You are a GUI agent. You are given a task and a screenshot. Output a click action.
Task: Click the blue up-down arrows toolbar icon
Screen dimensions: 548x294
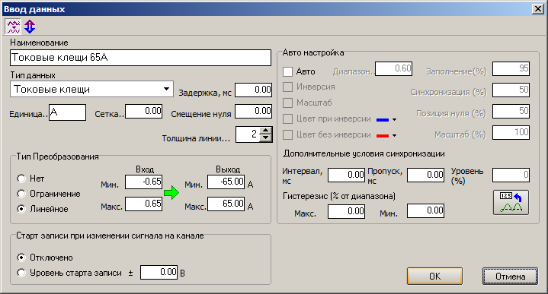(x=30, y=27)
